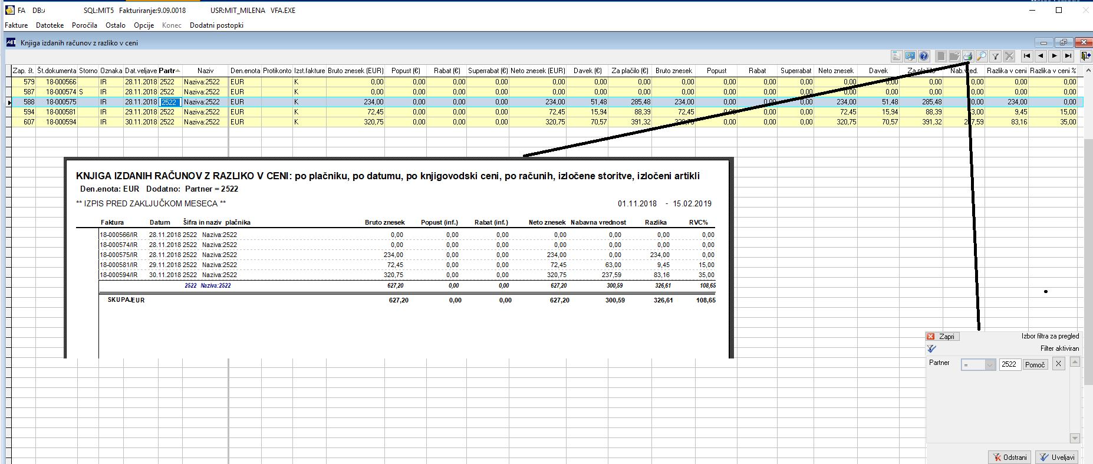
Task: Remove the Partner filter row with X
Action: (x=1058, y=364)
